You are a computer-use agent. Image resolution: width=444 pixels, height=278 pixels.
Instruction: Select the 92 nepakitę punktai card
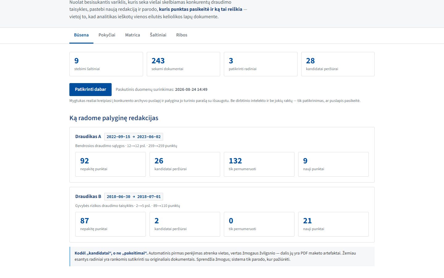tap(110, 164)
